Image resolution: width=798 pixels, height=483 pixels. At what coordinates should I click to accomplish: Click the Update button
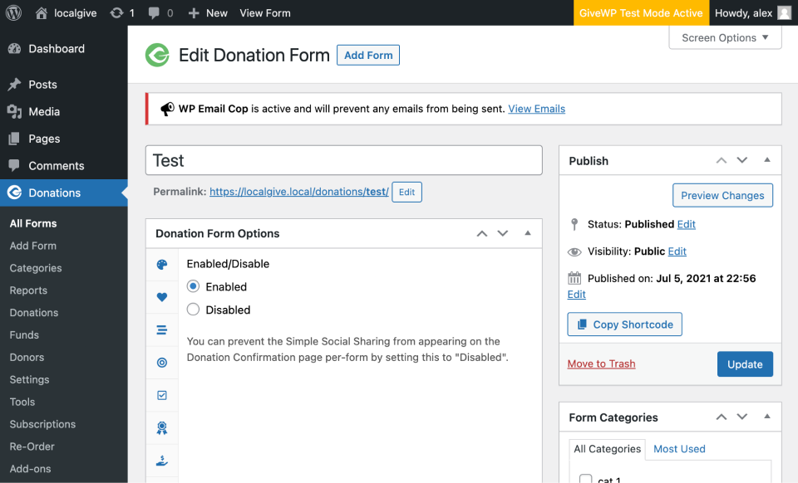click(745, 364)
